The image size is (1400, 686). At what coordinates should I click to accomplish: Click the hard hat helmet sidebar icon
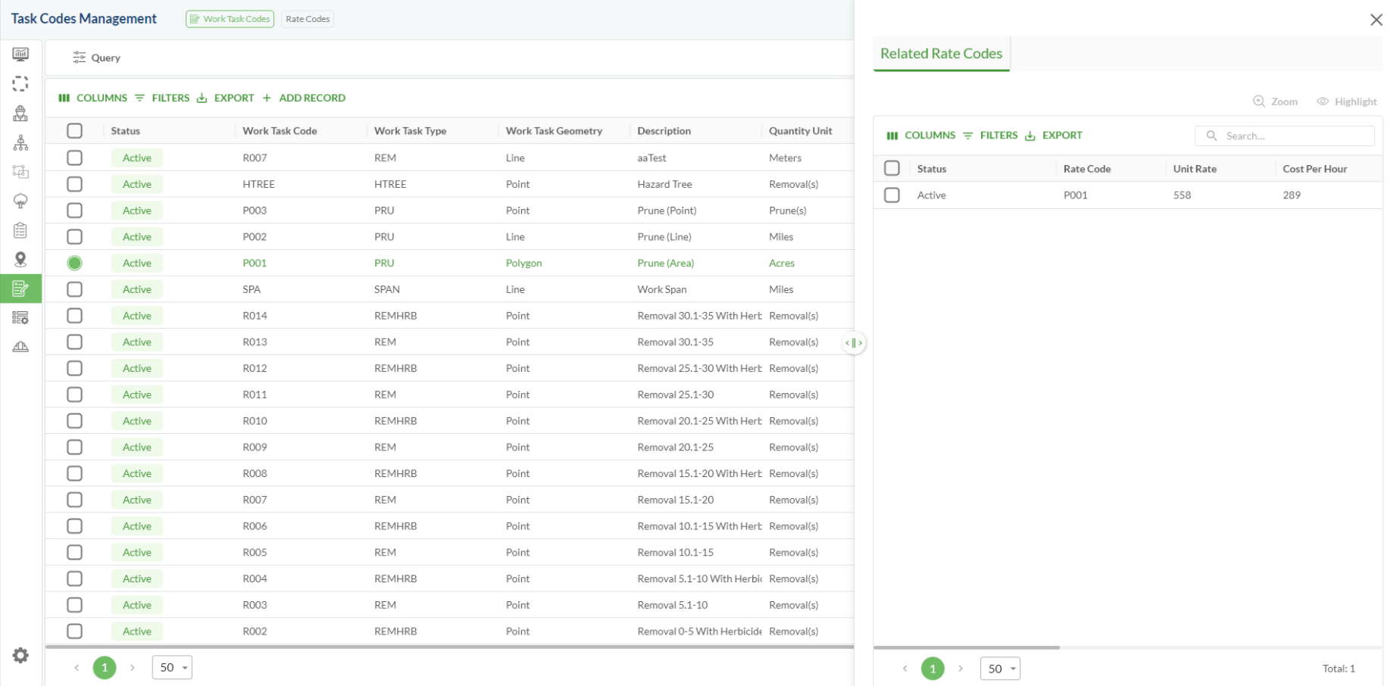point(20,347)
